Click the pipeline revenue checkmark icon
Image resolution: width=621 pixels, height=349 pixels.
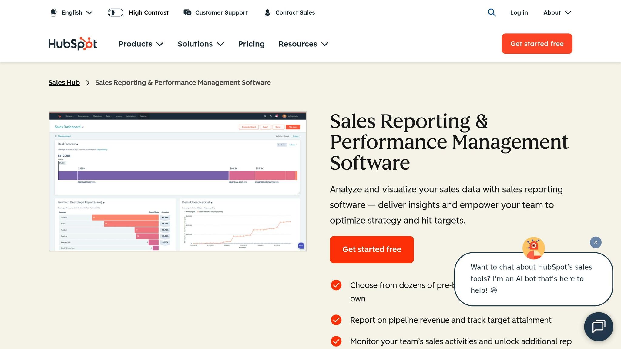(x=336, y=320)
